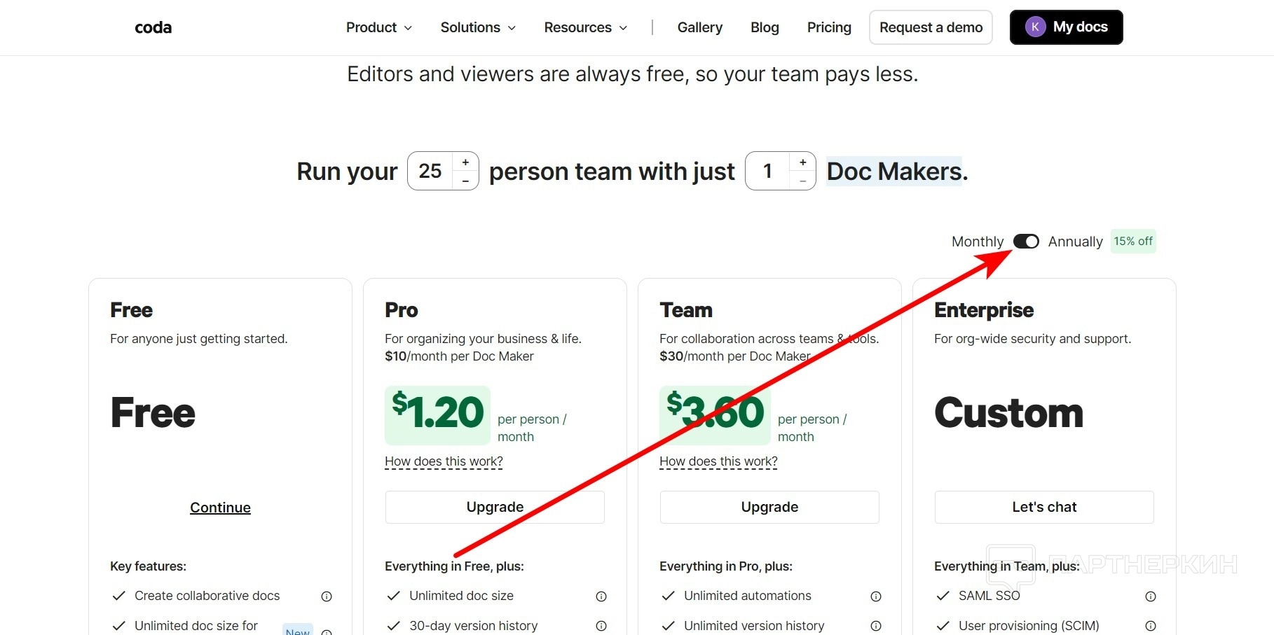Open the Solutions dropdown
Image resolution: width=1274 pixels, height=635 pixels.
pos(478,27)
